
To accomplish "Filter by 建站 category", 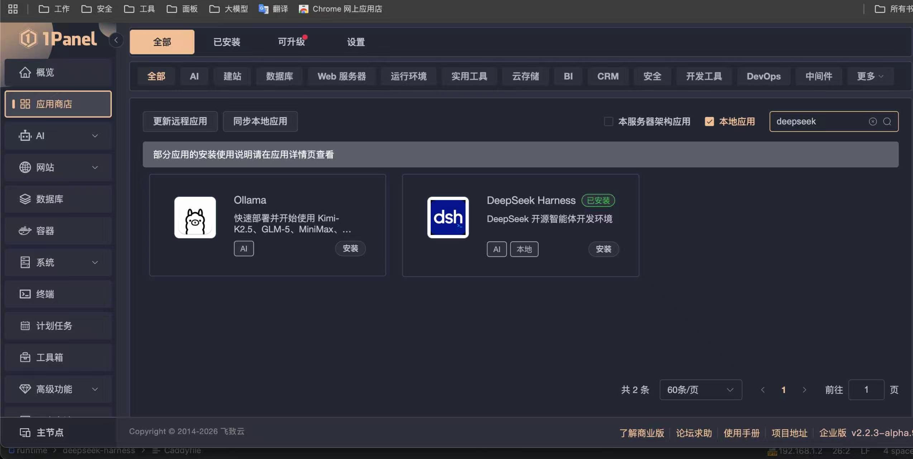I will click(232, 76).
